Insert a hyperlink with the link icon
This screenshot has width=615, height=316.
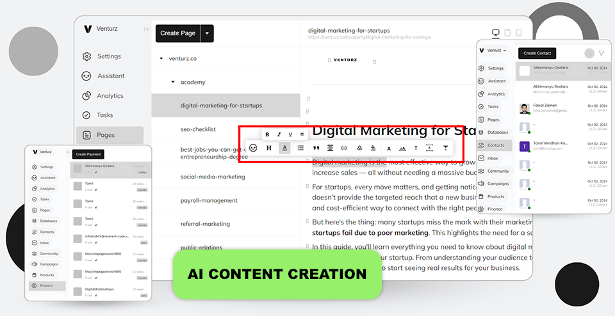click(344, 148)
